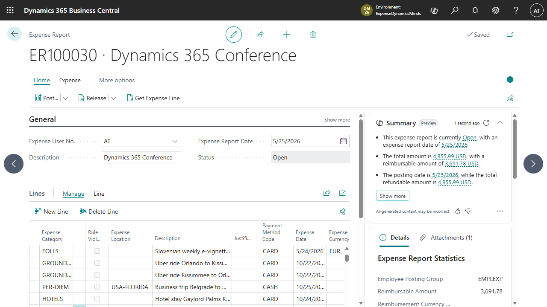The image size is (547, 307).
Task: Give thumbs down to the summary
Action: pyautogui.click(x=468, y=211)
